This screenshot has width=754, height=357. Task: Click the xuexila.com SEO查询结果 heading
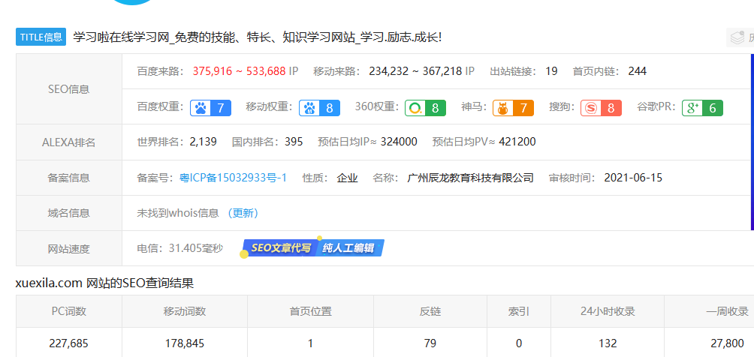[105, 283]
